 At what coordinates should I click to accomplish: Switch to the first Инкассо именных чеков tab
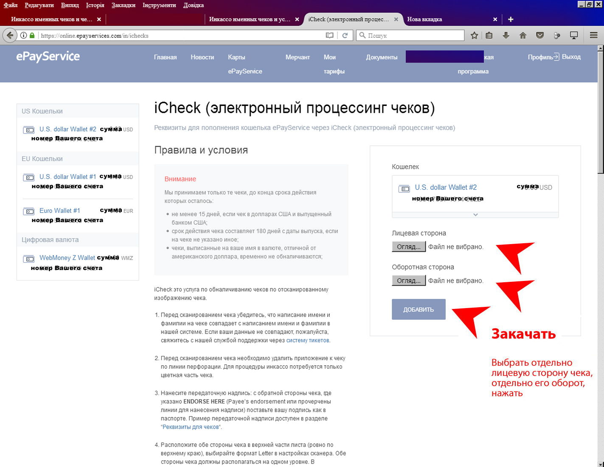52,19
